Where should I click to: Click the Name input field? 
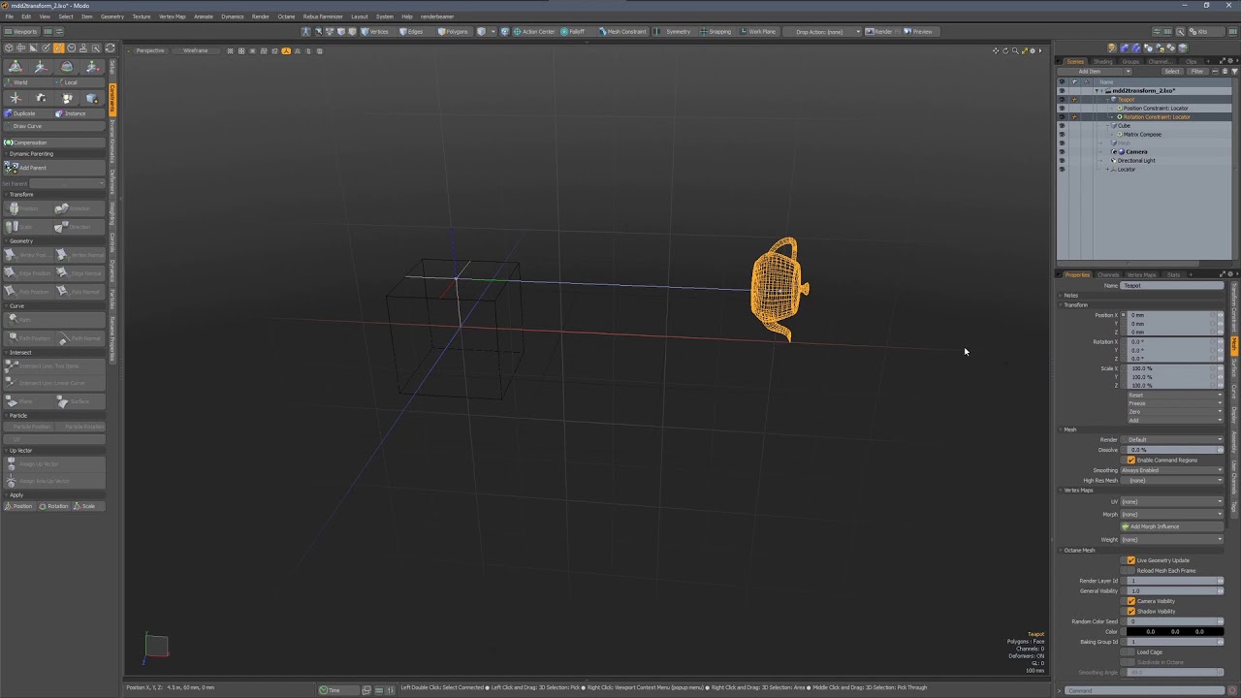click(x=1172, y=285)
